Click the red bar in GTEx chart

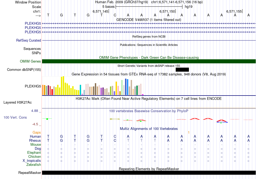[x=52, y=92]
